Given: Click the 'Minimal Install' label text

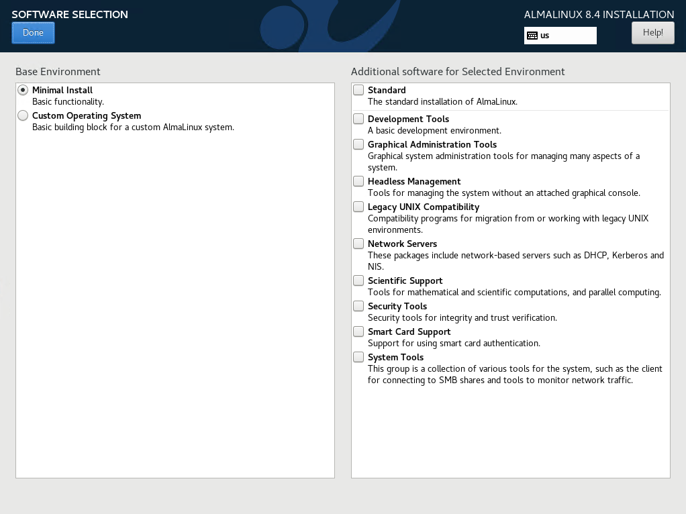Looking at the screenshot, I should click(62, 90).
